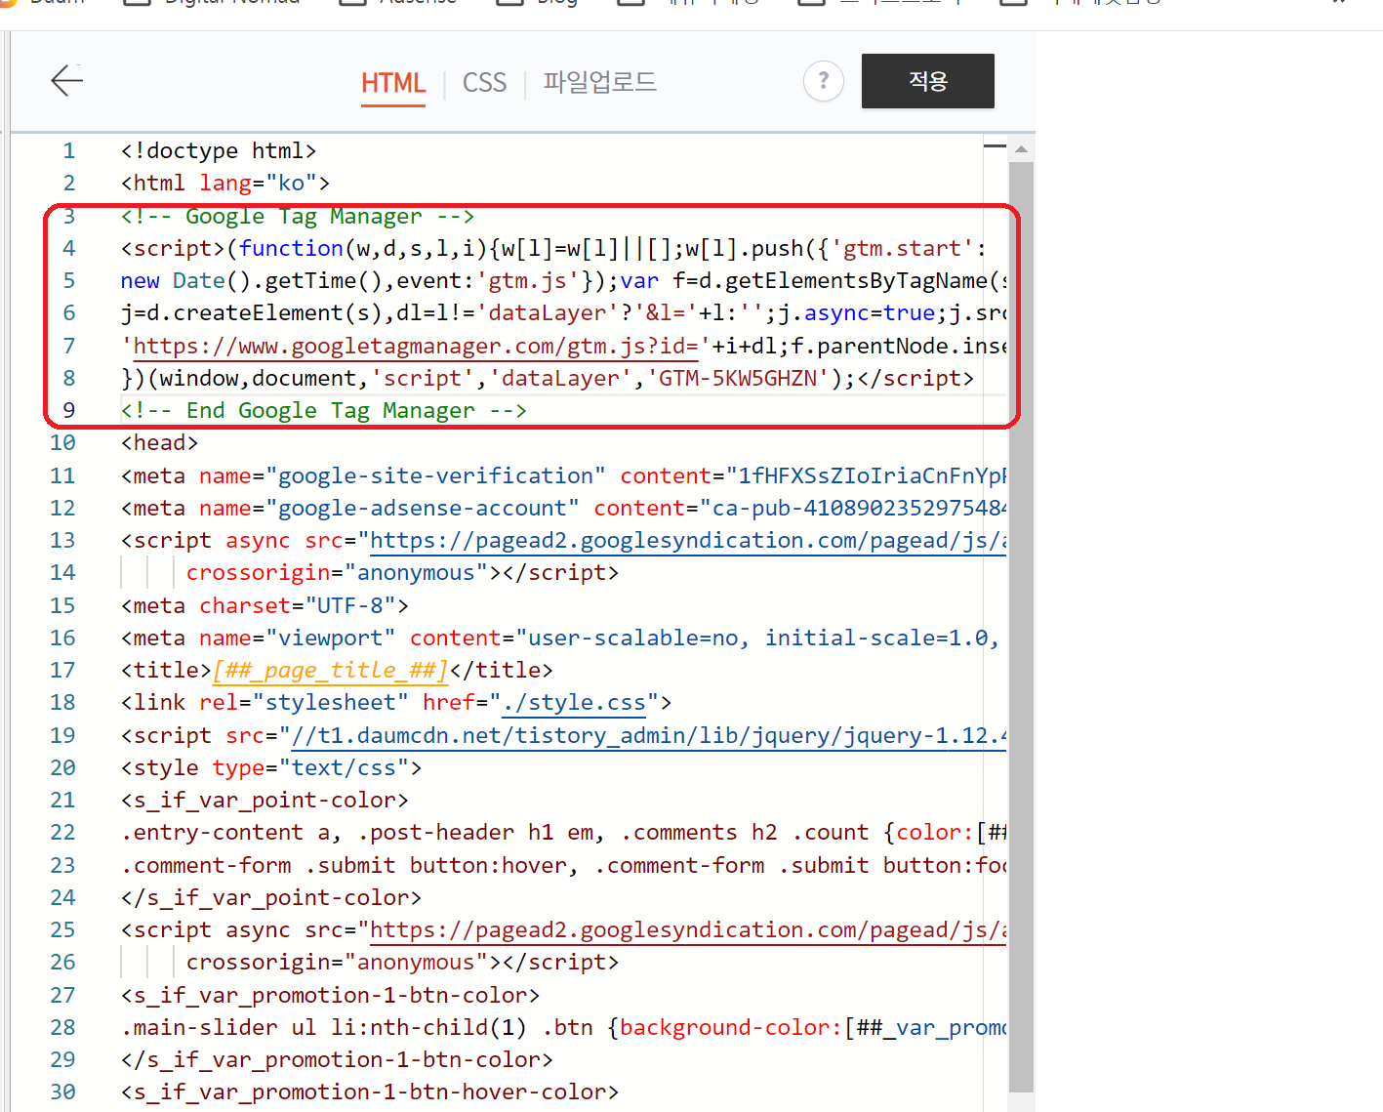Viewport: 1383px width, 1112px height.
Task: Click the ./style.css link
Action: point(573,703)
